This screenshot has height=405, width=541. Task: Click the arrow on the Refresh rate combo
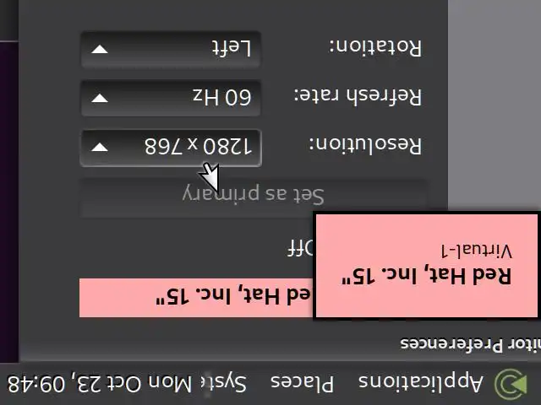(x=100, y=99)
